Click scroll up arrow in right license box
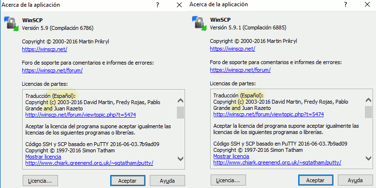Screen dimensions: 376x188 (x=368, y=100)
